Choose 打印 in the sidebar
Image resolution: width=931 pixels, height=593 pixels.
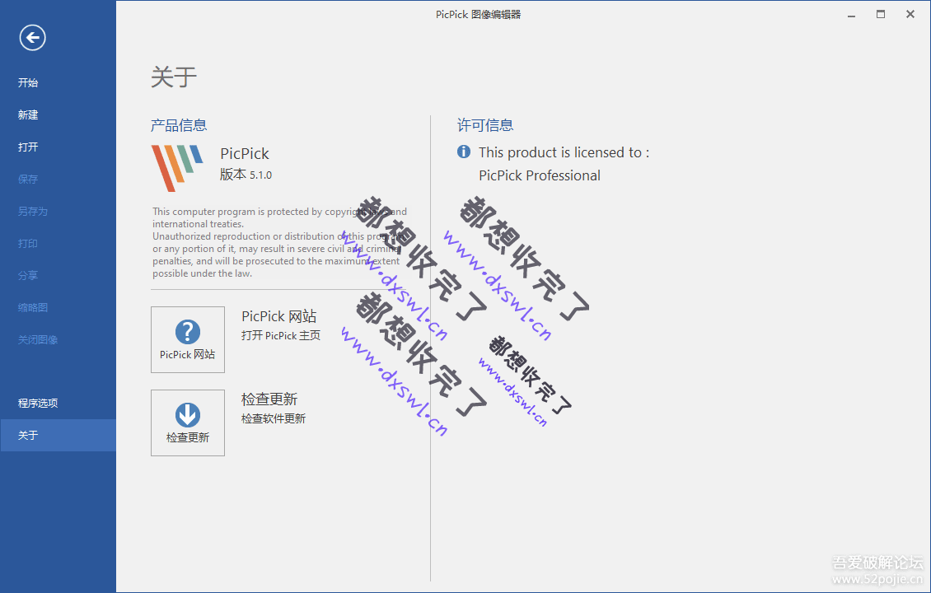click(x=28, y=243)
